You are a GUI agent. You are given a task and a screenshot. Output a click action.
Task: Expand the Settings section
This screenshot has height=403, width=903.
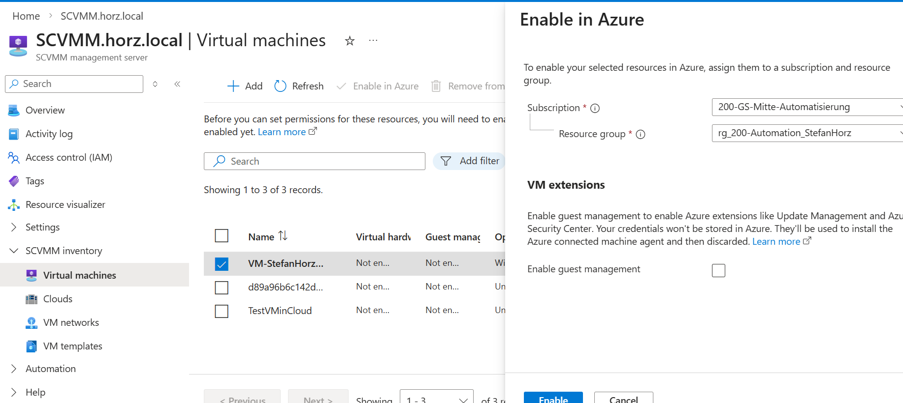coord(14,227)
